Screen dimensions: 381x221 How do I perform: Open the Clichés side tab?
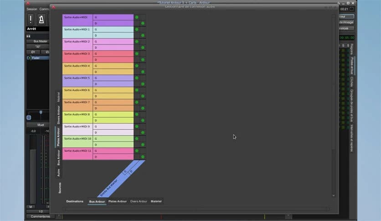coord(352,82)
